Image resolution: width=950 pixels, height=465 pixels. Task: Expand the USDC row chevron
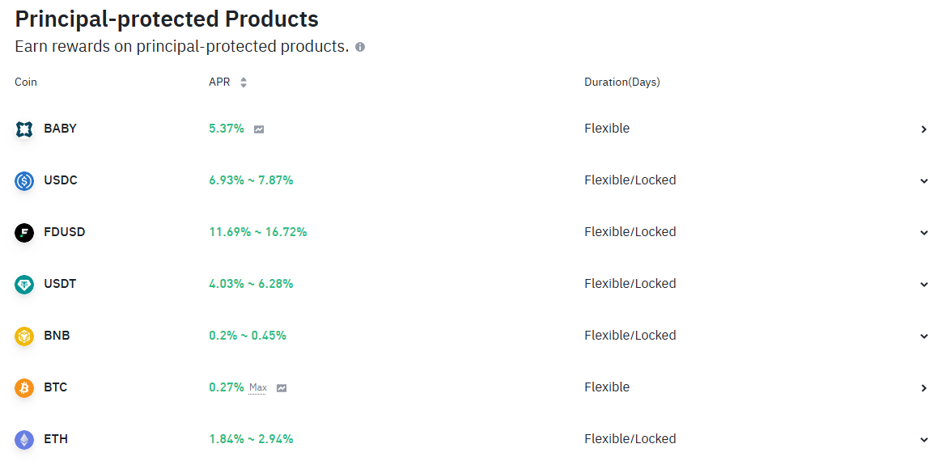coord(924,180)
